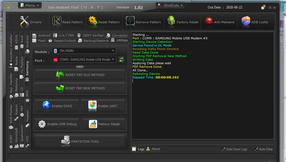Open the vertical FRP side tab
This screenshot has height=162, width=286.
coord(22,111)
